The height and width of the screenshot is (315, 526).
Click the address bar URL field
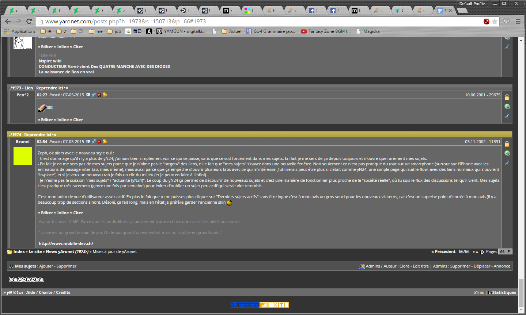point(256,22)
